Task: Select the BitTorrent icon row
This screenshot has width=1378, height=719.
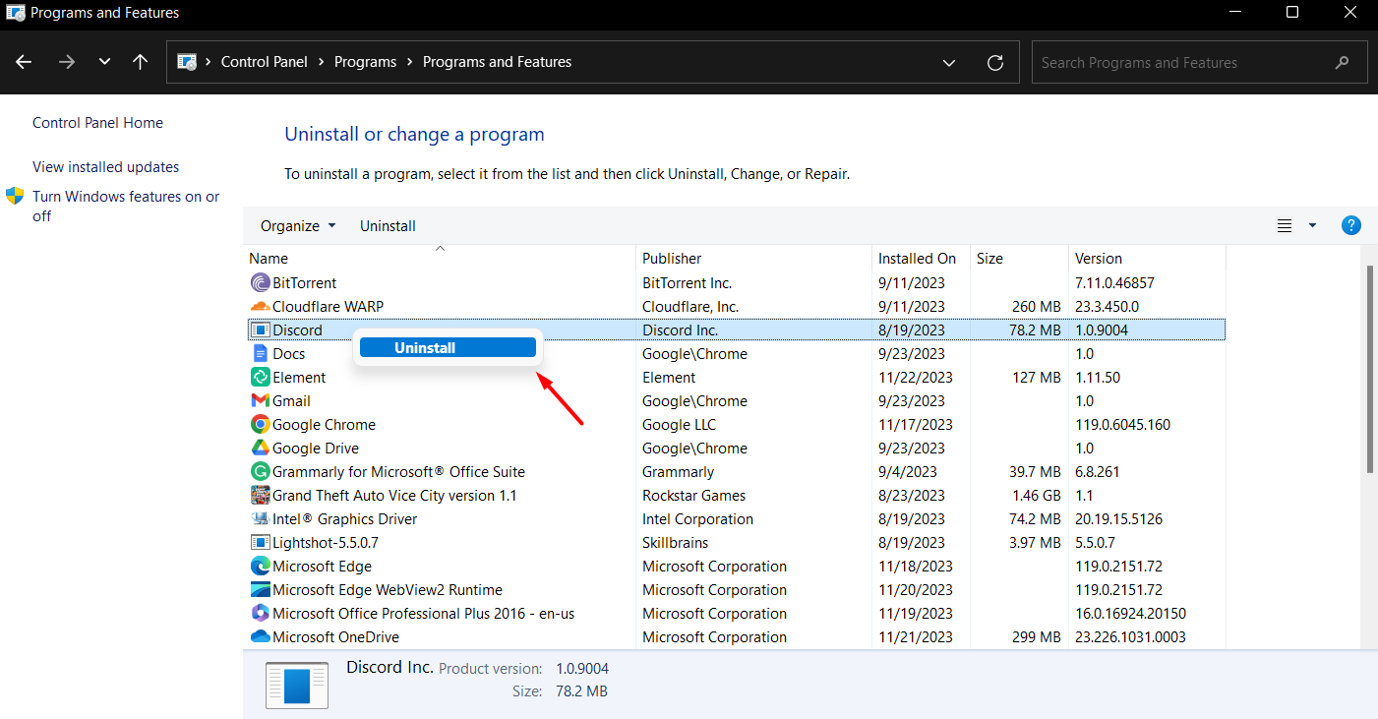Action: pyautogui.click(x=260, y=283)
